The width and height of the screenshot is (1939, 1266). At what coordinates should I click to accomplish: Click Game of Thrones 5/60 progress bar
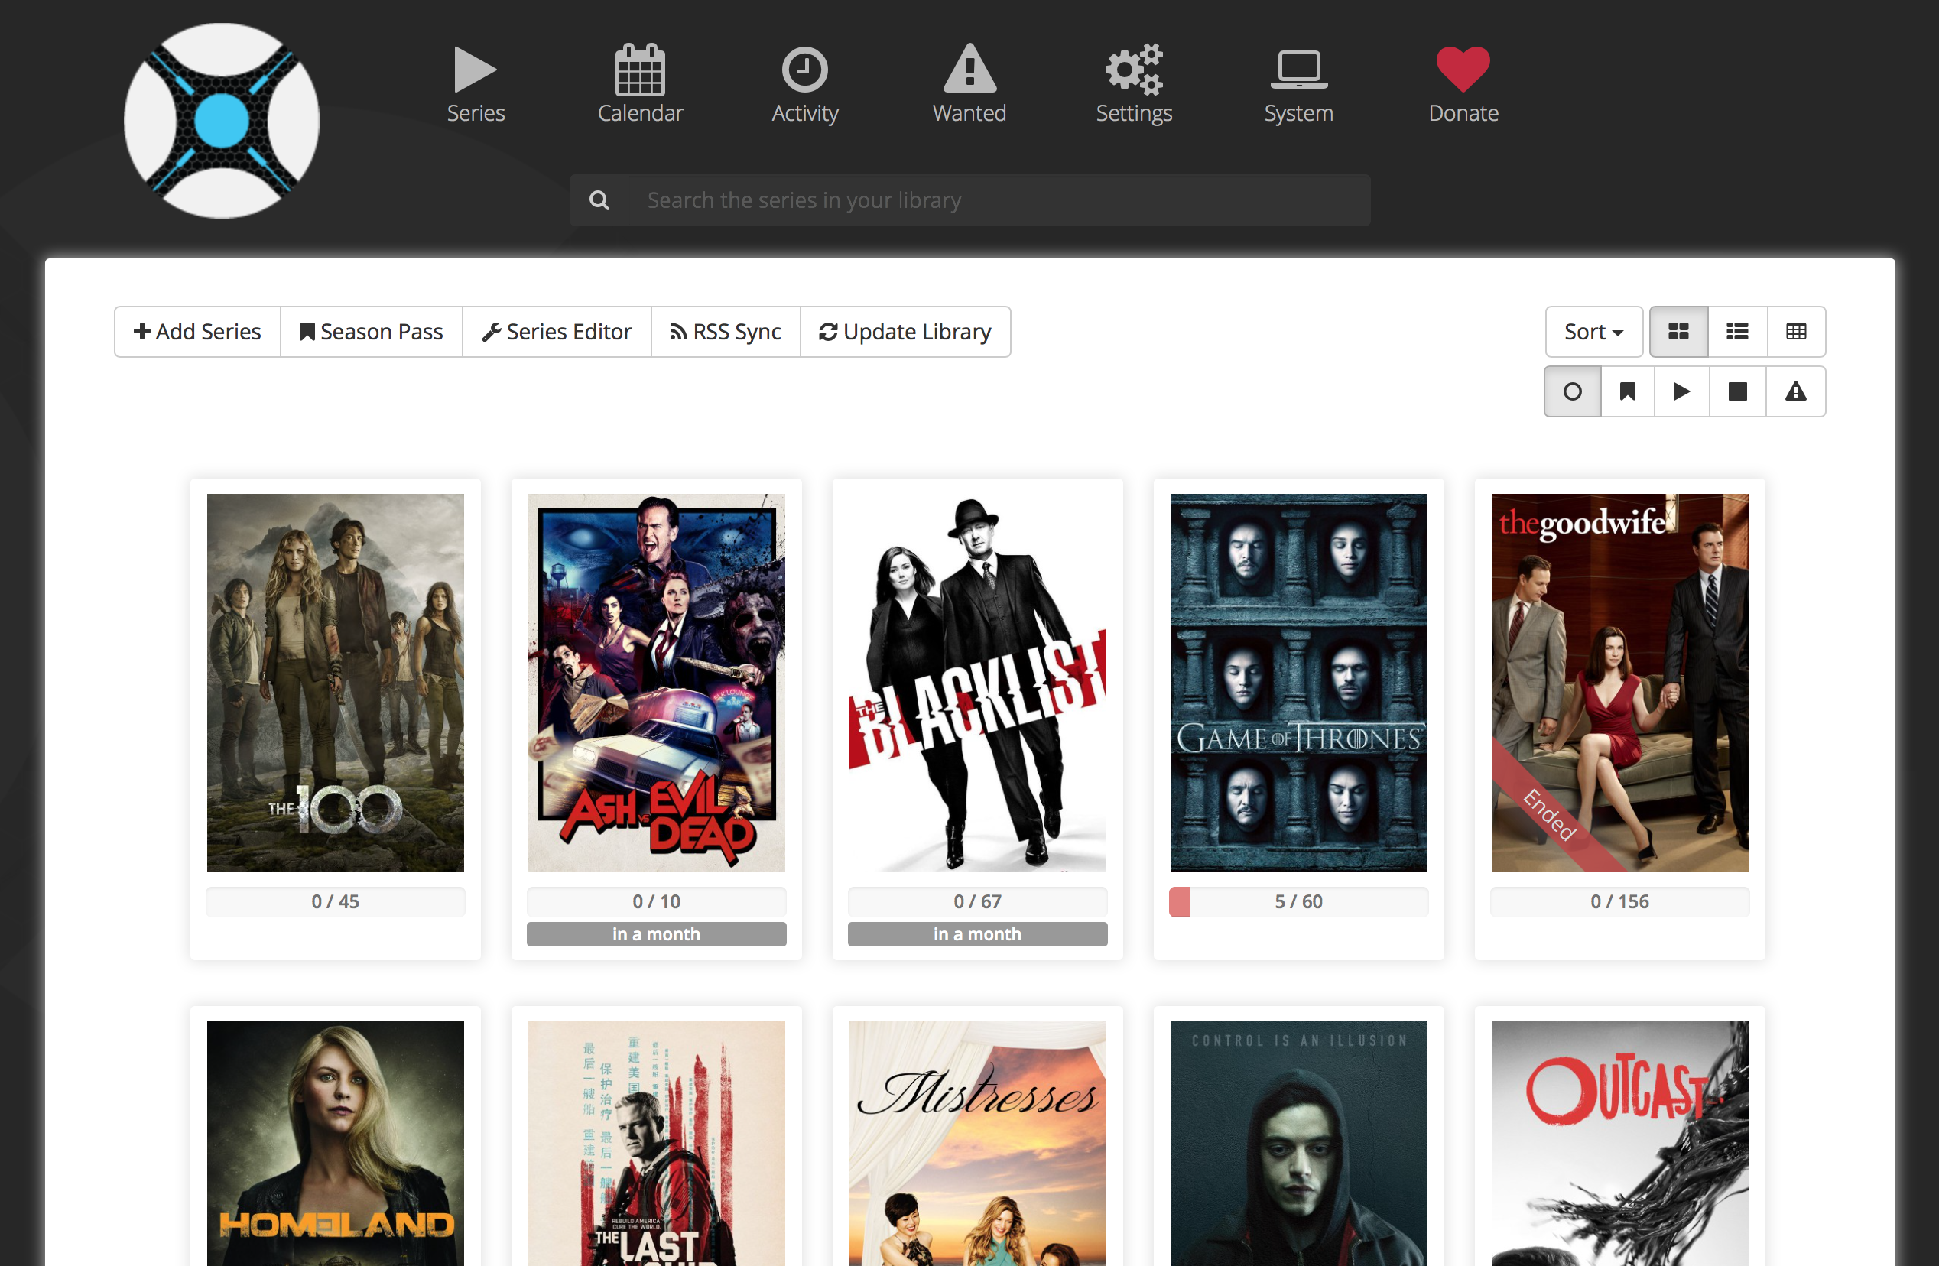pyautogui.click(x=1298, y=902)
